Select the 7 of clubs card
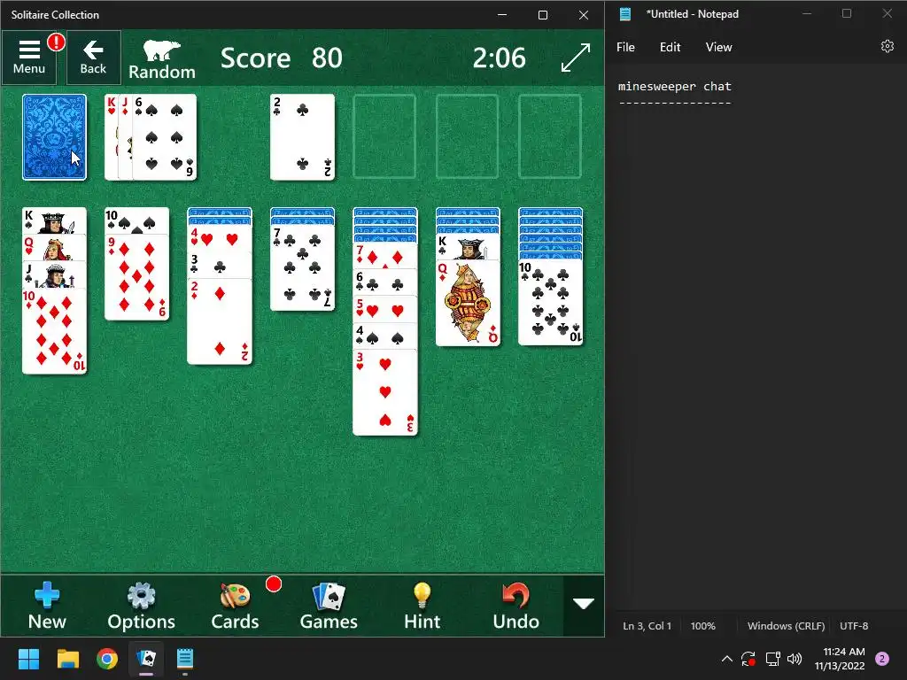Image resolution: width=907 pixels, height=680 pixels. coord(303,268)
